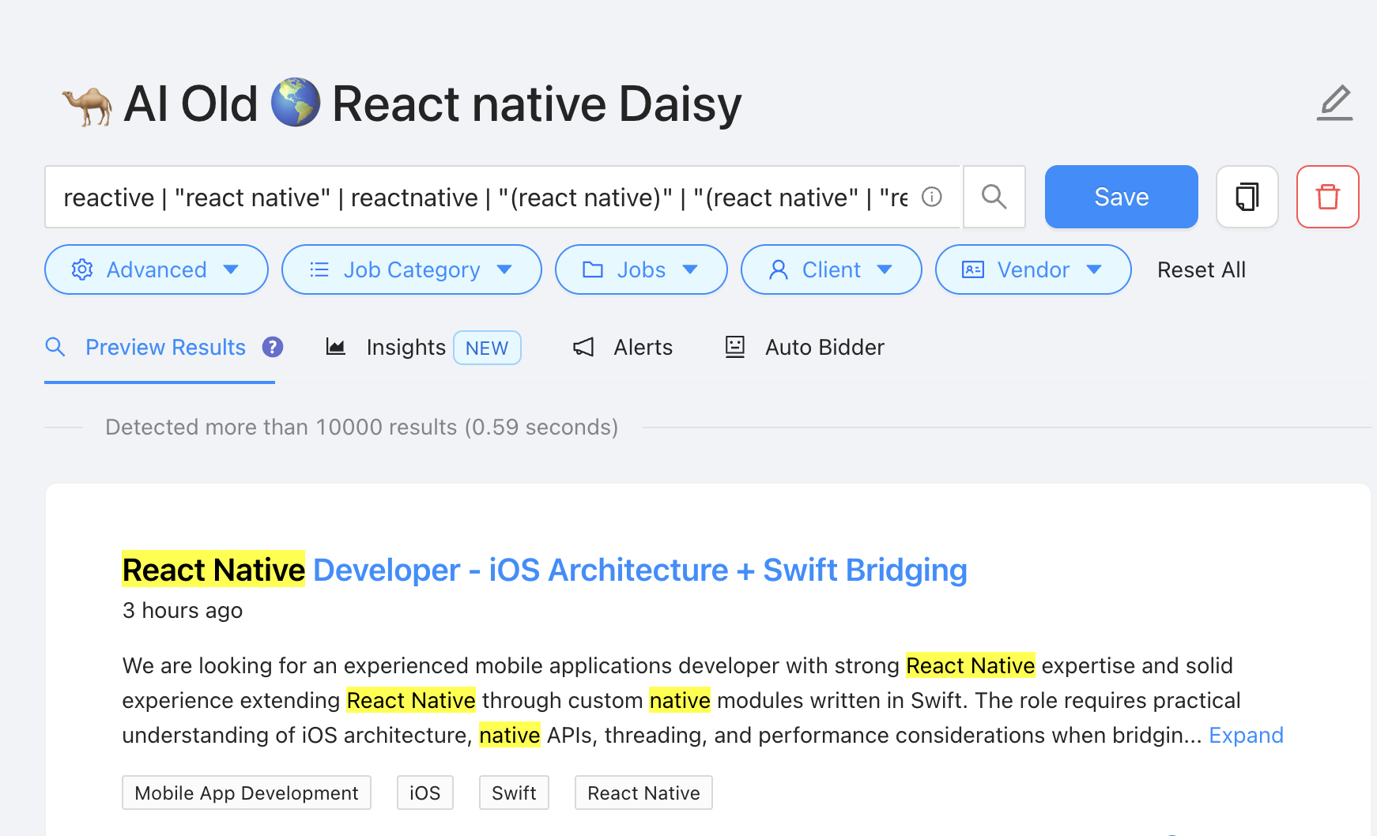Expand the Job Category dropdown
Viewport: 1377px width, 836px height.
(x=411, y=269)
